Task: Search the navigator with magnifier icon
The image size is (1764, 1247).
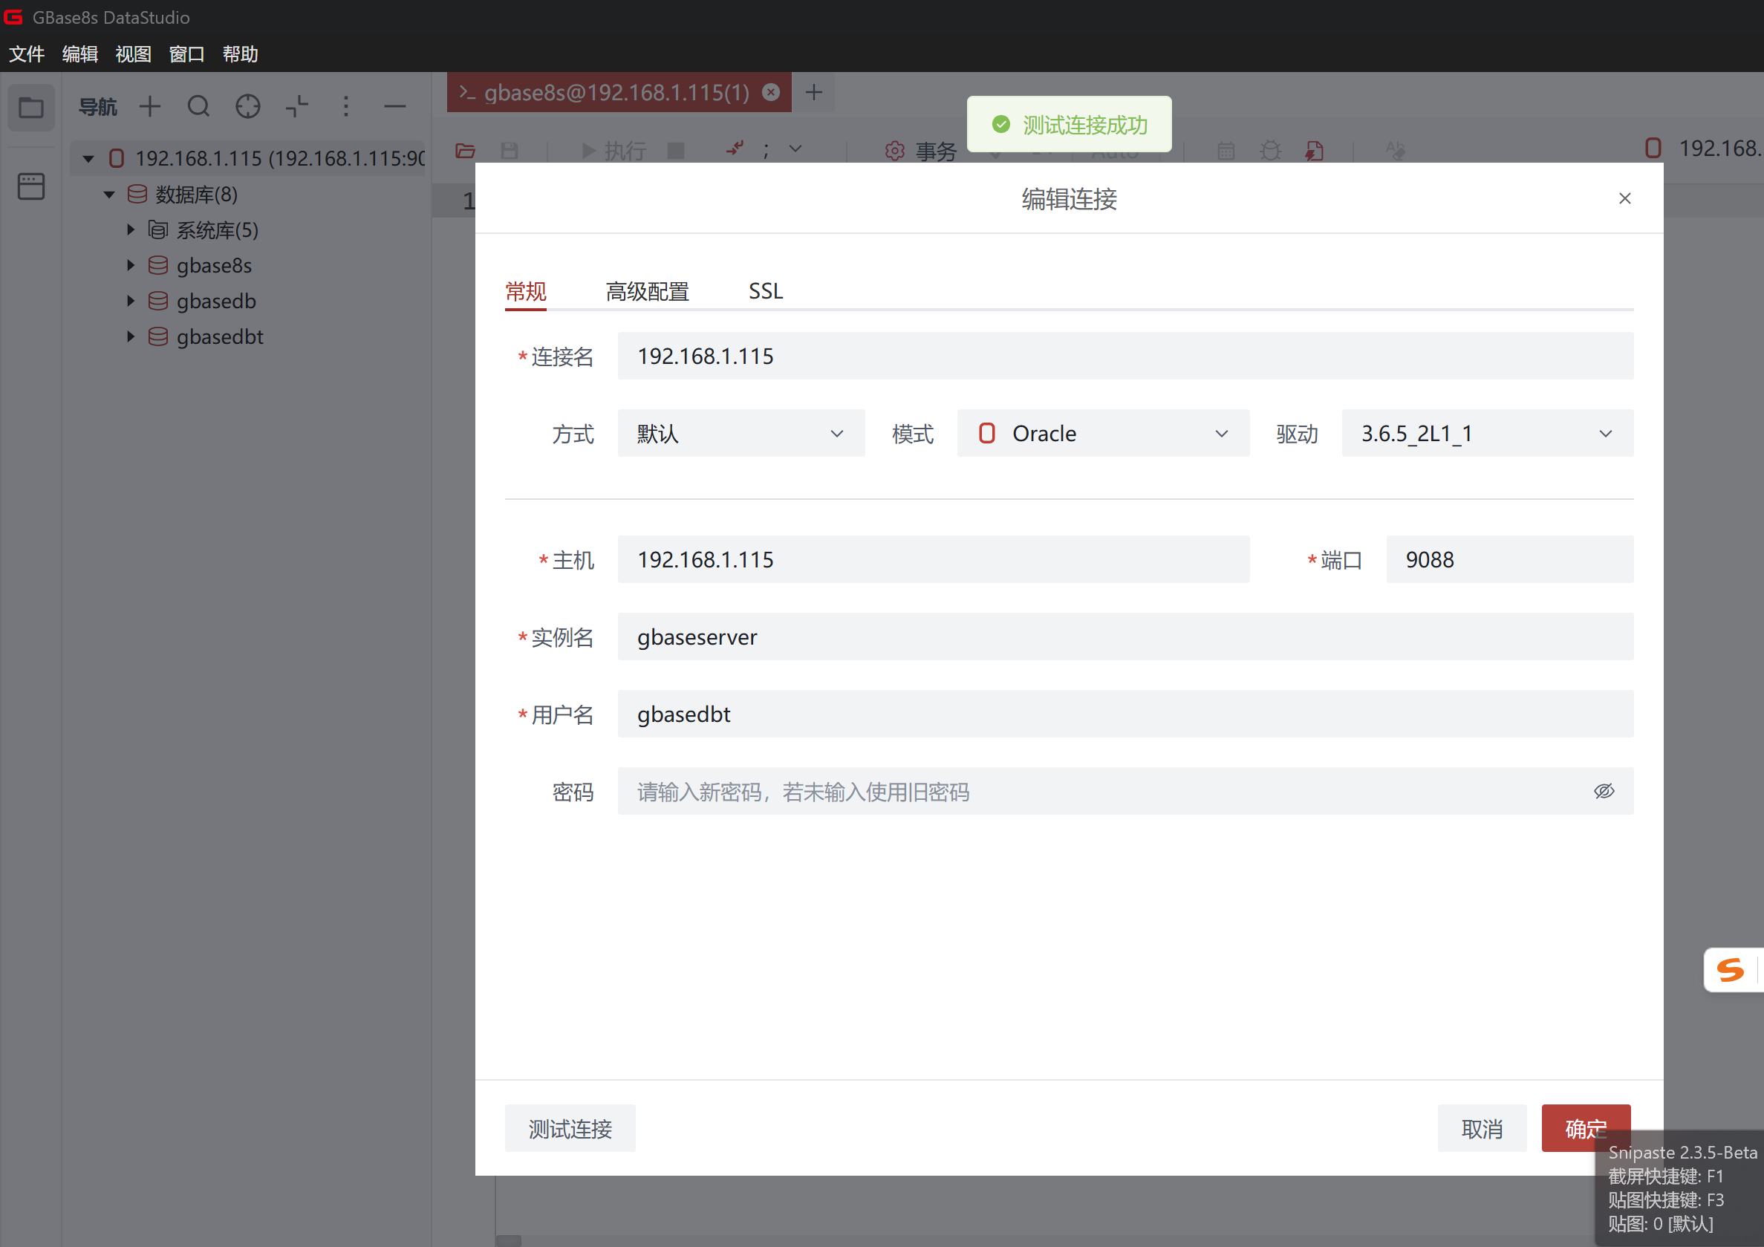Action: point(198,106)
